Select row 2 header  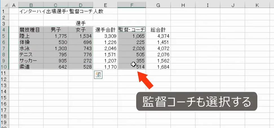pos(5,17)
